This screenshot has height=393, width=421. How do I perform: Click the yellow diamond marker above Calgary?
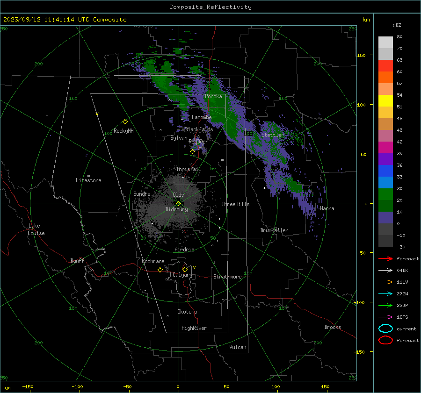pos(185,269)
